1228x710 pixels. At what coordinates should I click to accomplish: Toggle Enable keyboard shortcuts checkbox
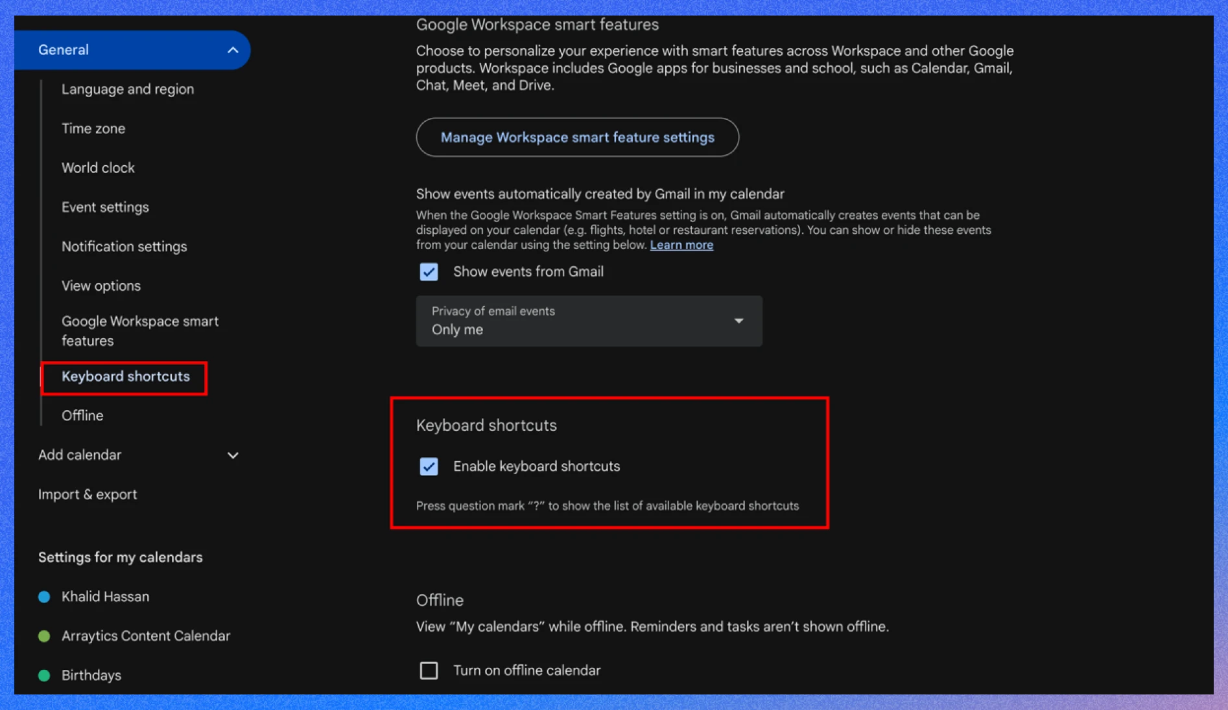pos(429,466)
